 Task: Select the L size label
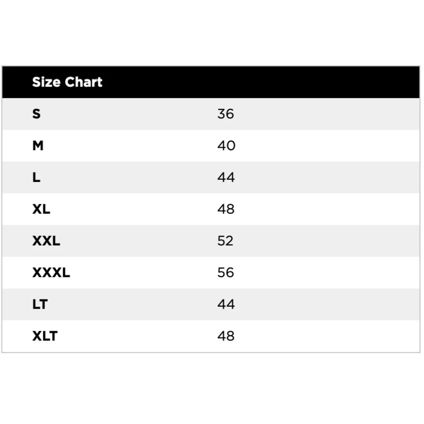pos(36,177)
